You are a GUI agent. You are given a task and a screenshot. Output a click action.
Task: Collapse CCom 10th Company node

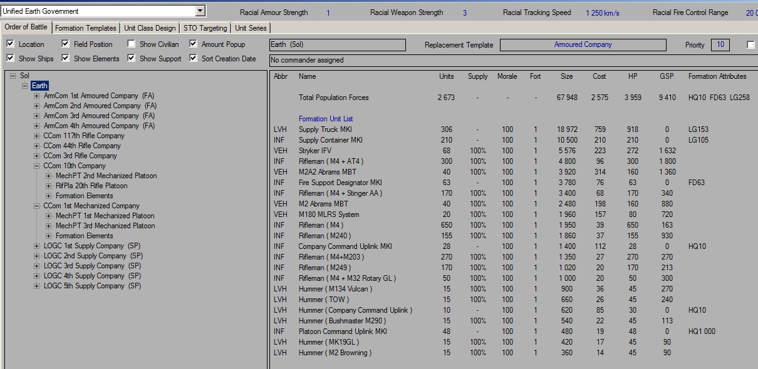click(x=37, y=166)
